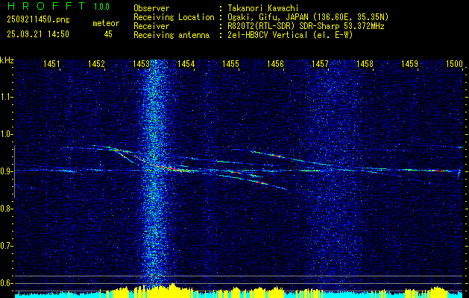Click the 1459 time marker

(410, 63)
